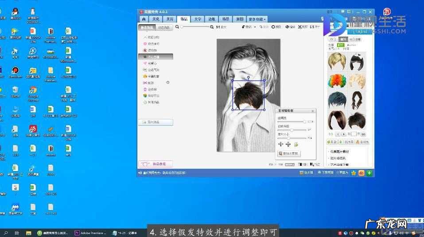The image size is (424, 237).
Task: Open the 拼图 tab
Action: point(240,19)
